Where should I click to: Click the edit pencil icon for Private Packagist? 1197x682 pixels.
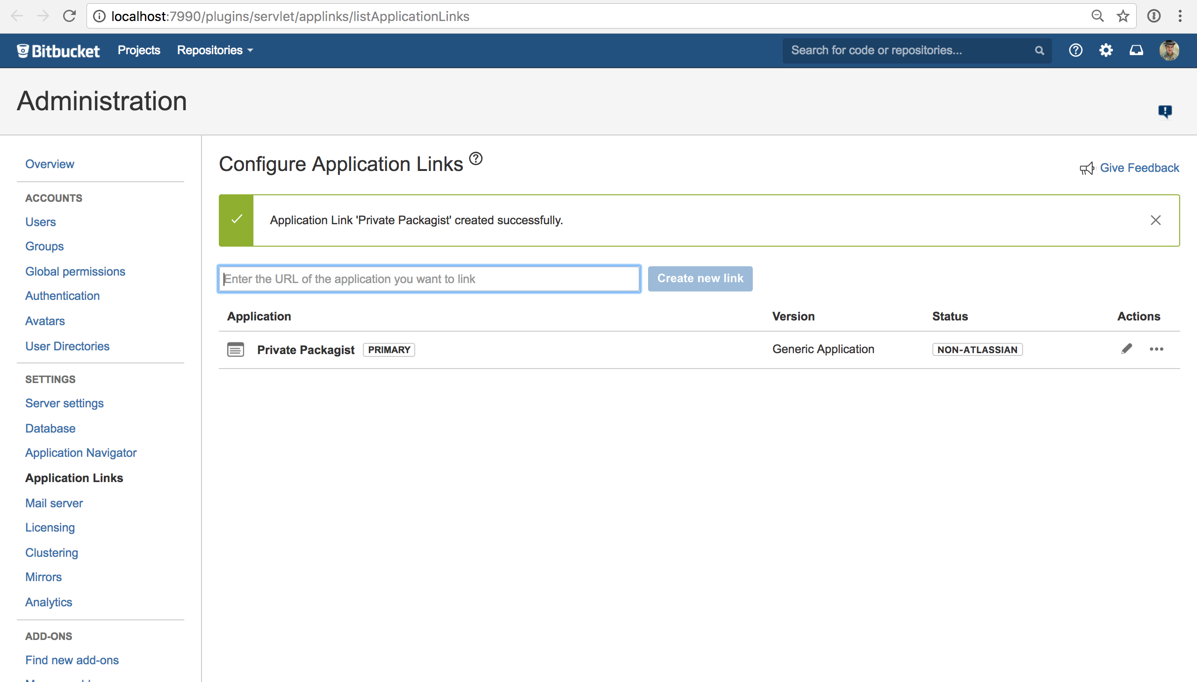pos(1126,348)
